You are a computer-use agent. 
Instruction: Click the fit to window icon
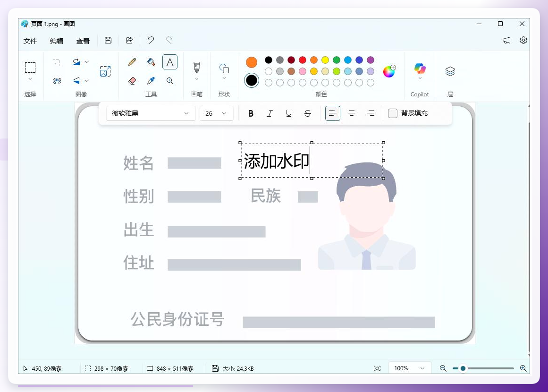tap(377, 368)
